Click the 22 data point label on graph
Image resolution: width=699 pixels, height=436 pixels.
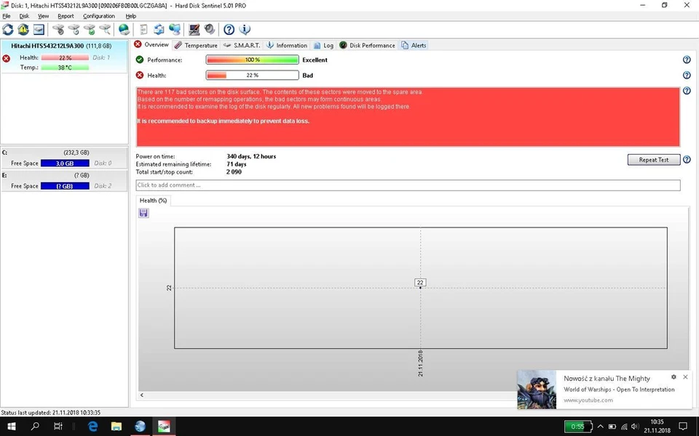[x=420, y=283]
